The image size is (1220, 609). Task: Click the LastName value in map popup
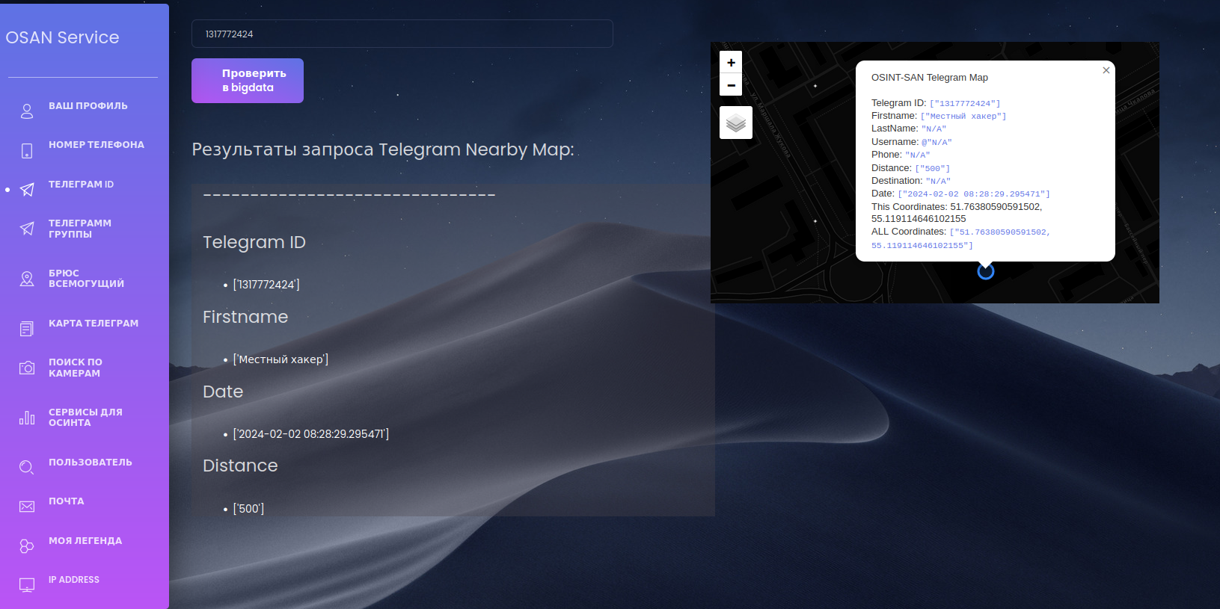coord(934,129)
